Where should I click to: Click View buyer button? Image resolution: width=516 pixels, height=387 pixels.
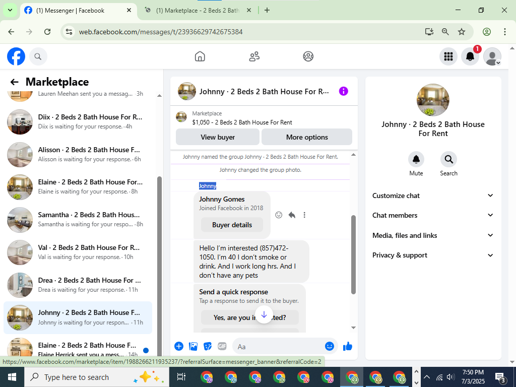[218, 137]
